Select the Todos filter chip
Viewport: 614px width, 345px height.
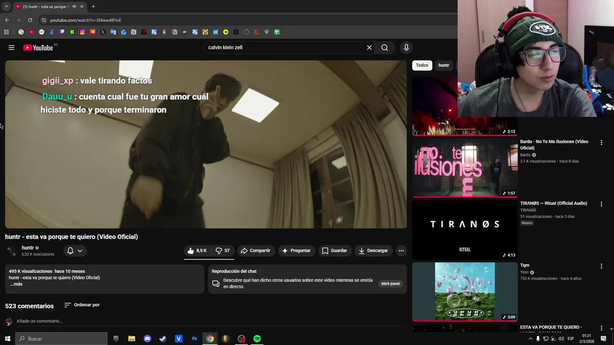[422, 65]
